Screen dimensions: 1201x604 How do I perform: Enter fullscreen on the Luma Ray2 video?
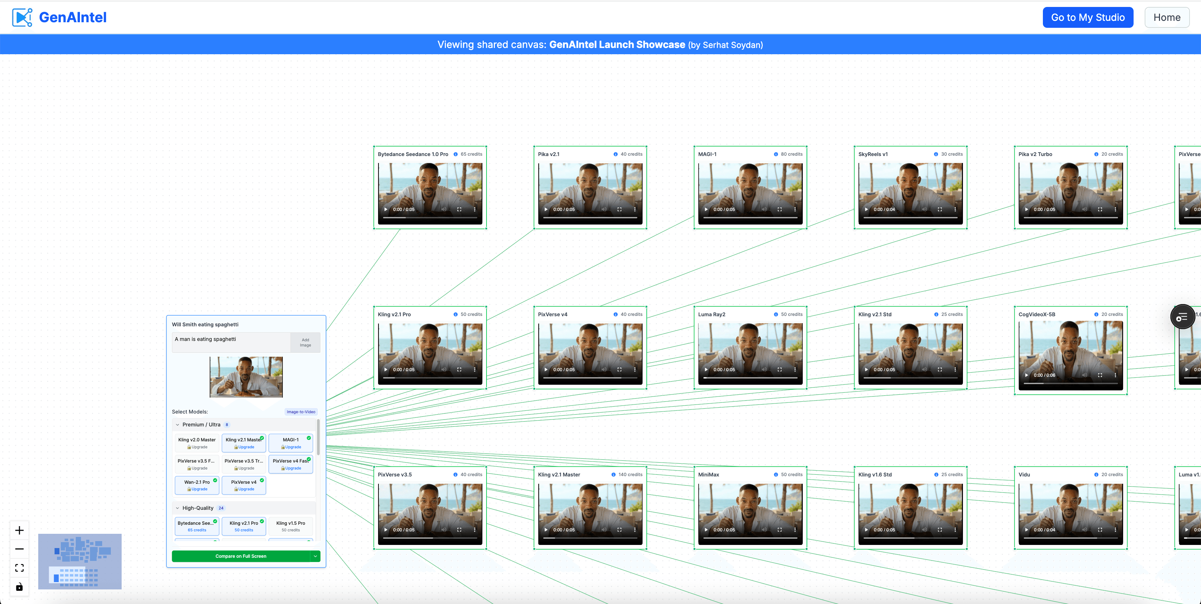[x=779, y=369]
